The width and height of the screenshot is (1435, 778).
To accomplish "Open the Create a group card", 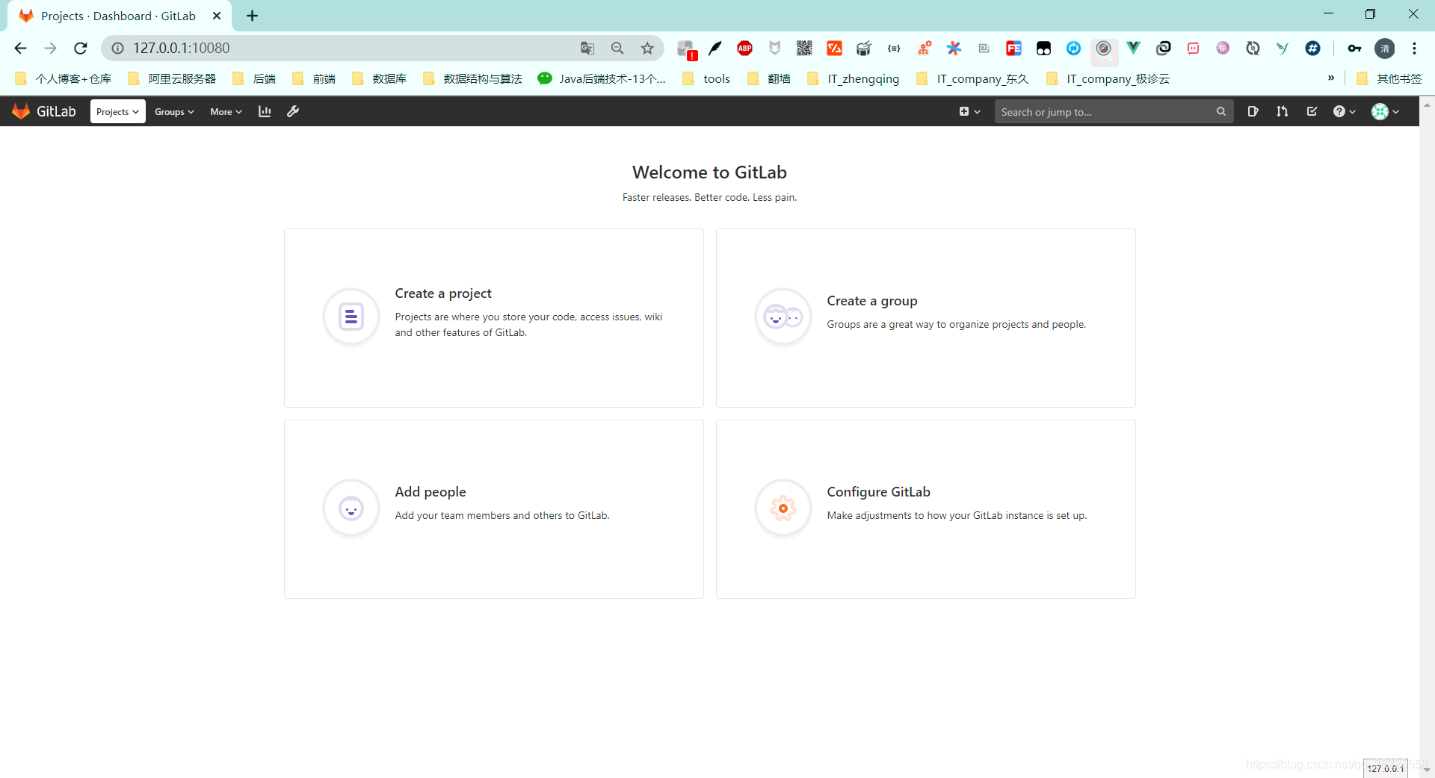I will pos(926,318).
